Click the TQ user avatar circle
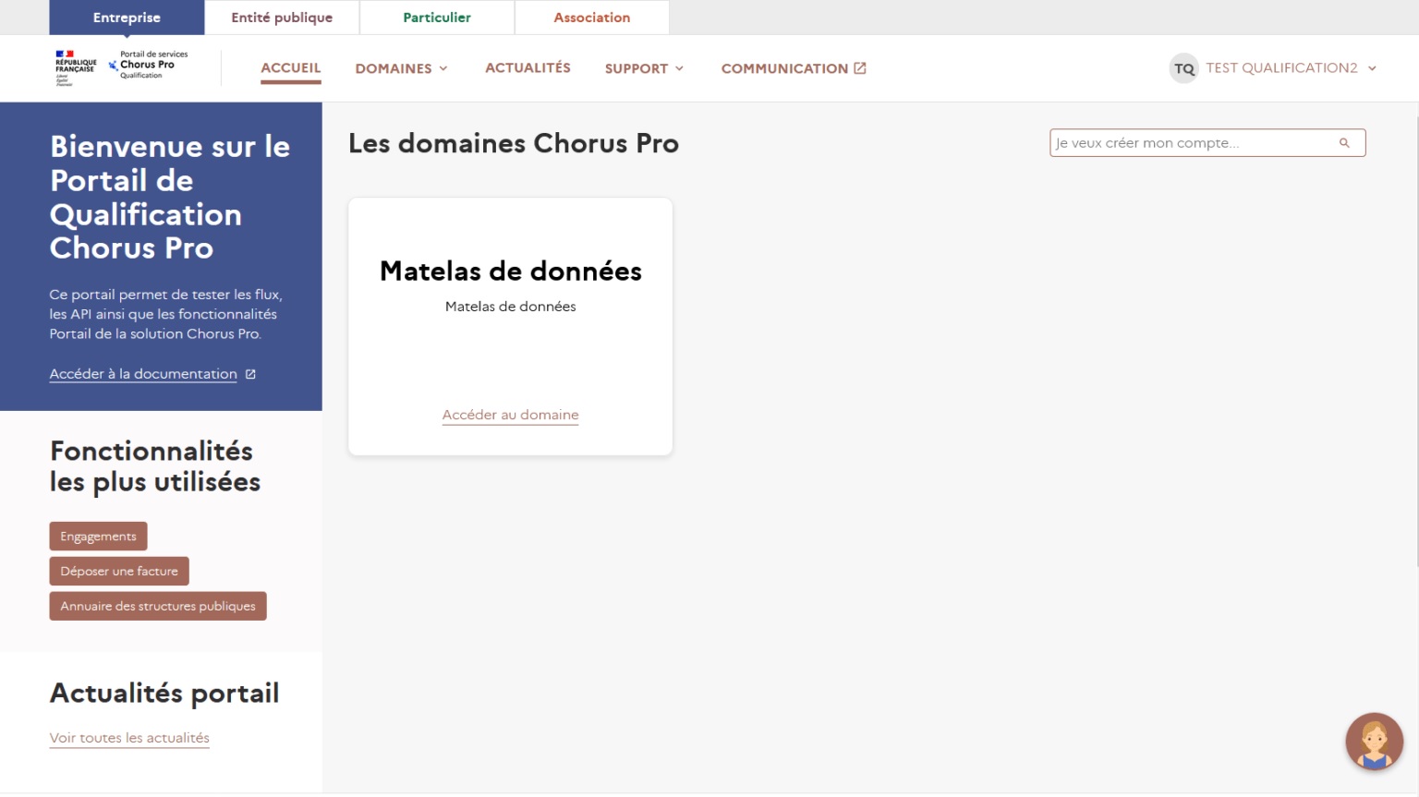Viewport: 1419px width, 797px height. (x=1183, y=68)
